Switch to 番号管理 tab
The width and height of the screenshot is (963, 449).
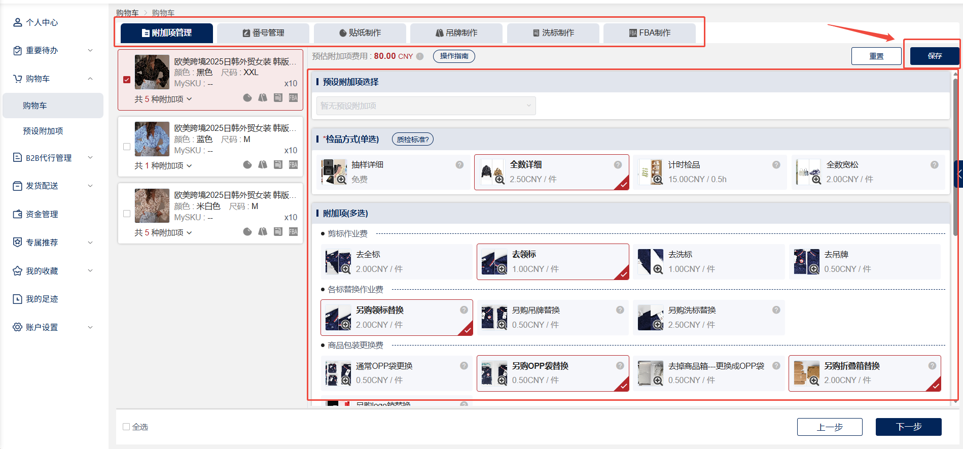(263, 33)
